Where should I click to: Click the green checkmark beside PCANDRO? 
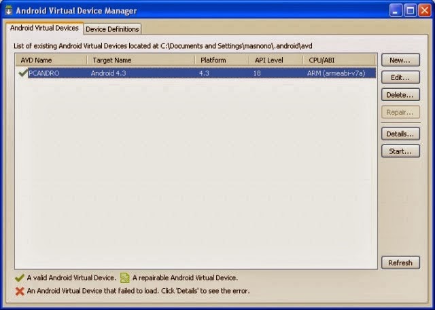23,73
